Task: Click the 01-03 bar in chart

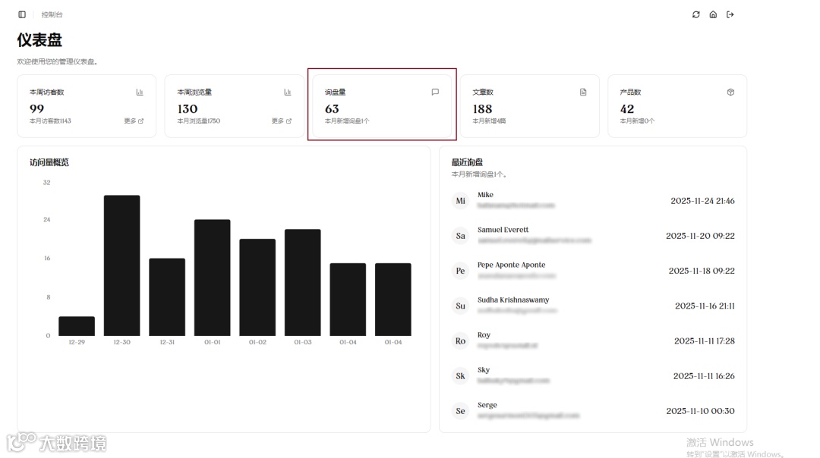Action: coord(303,283)
